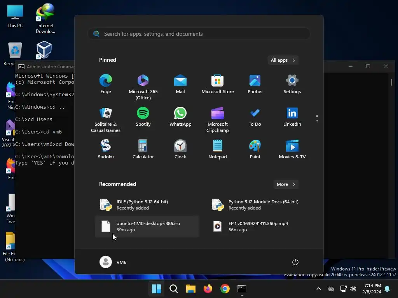Open Microsoft Clipchamp
398x298 pixels.
click(x=218, y=120)
